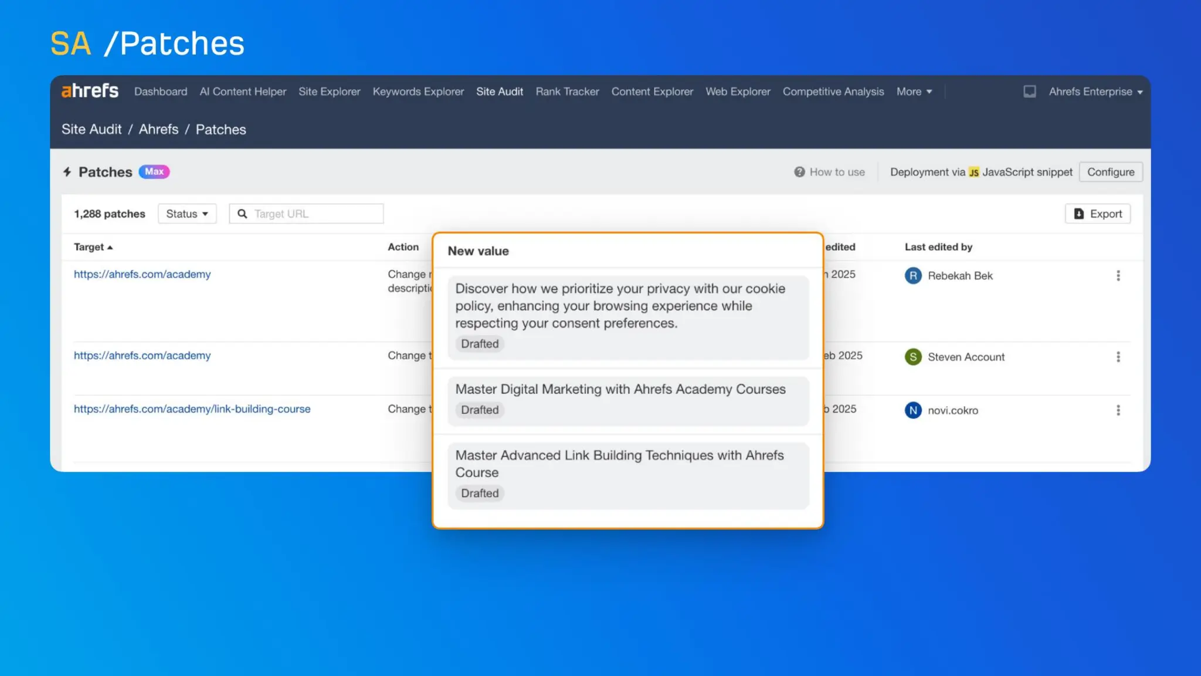Image resolution: width=1201 pixels, height=676 pixels.
Task: Click the name novi.cokro
Action: (x=953, y=410)
